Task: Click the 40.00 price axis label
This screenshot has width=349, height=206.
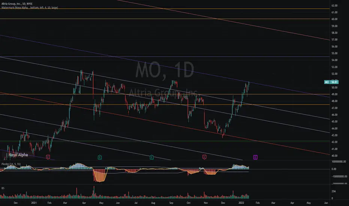Action: pos(334,156)
